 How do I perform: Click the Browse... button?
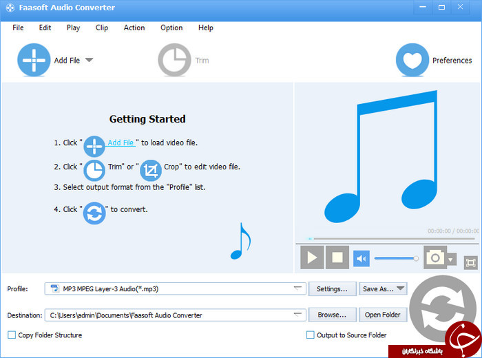[x=333, y=315]
